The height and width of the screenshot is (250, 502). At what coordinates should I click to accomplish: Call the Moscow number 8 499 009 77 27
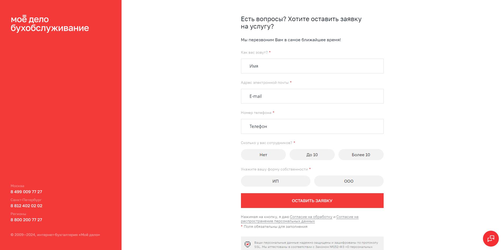[x=26, y=192]
